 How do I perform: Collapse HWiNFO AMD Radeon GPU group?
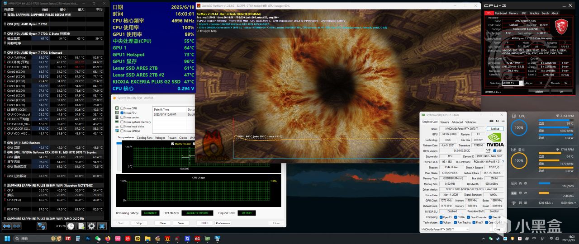pyautogui.click(x=54, y=143)
